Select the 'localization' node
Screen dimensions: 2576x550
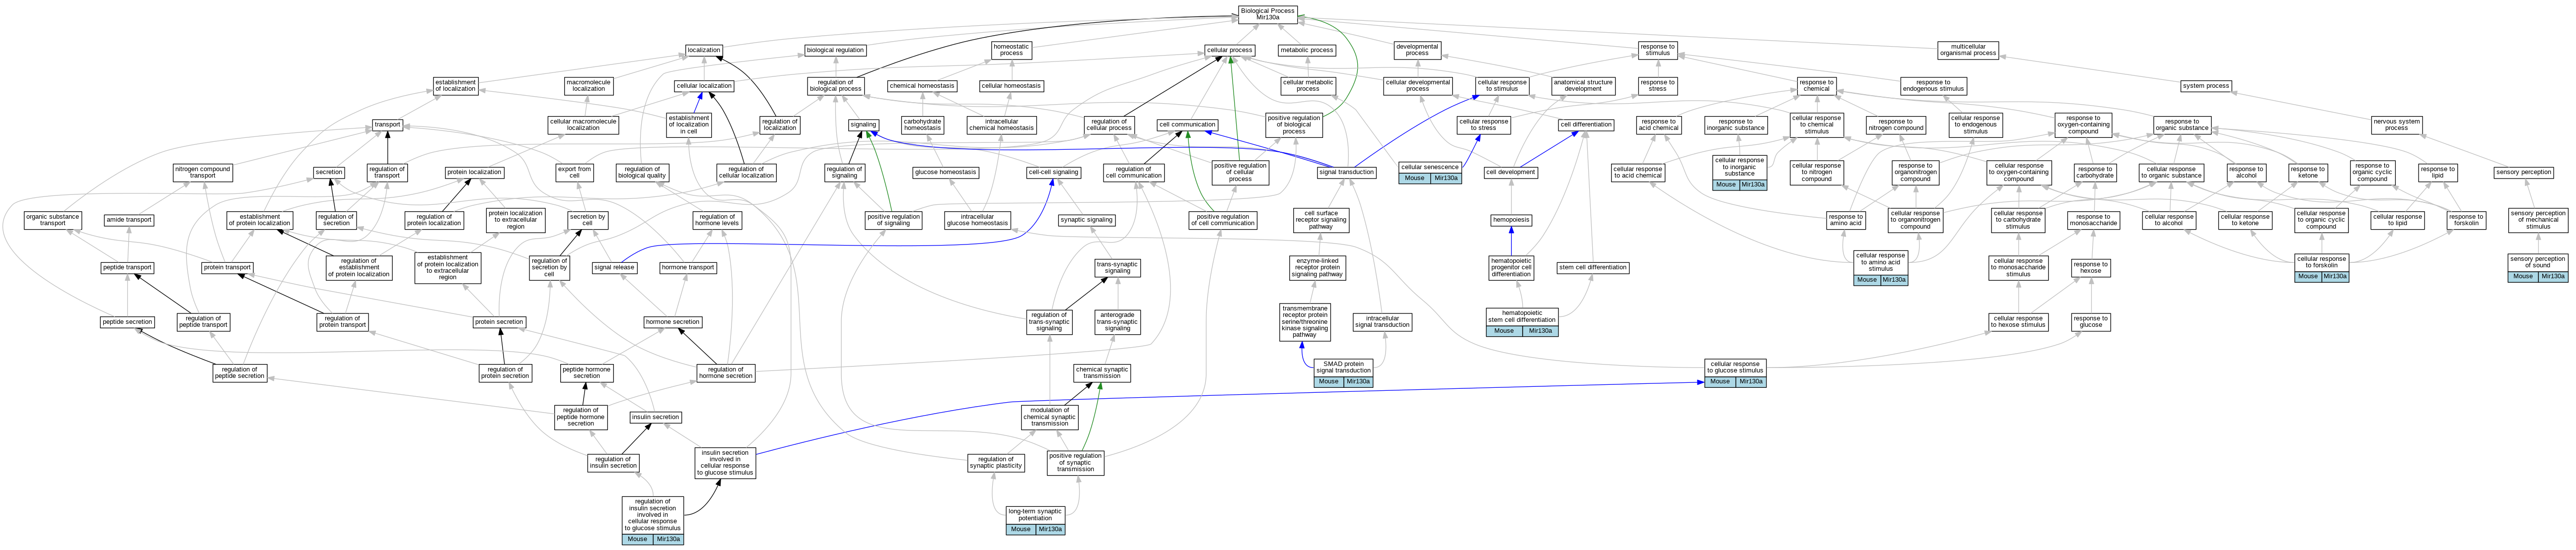point(703,50)
